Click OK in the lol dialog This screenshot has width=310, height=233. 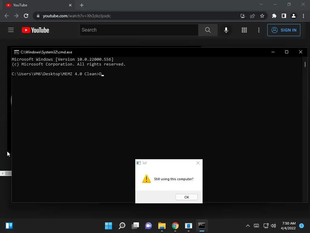click(x=186, y=197)
